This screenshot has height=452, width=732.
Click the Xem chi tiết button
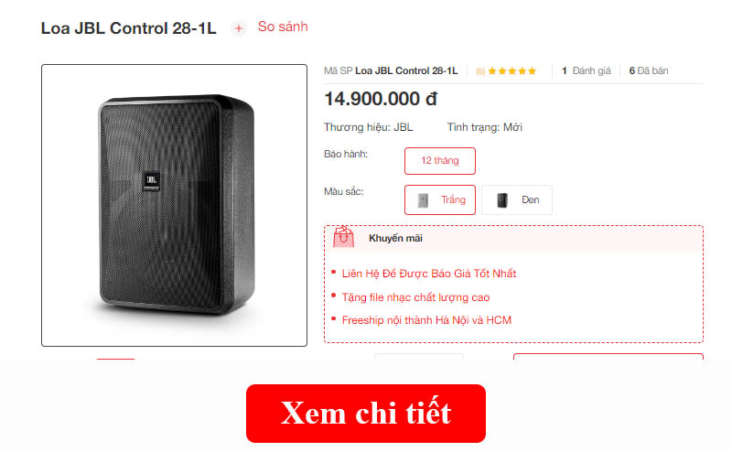coord(365,414)
